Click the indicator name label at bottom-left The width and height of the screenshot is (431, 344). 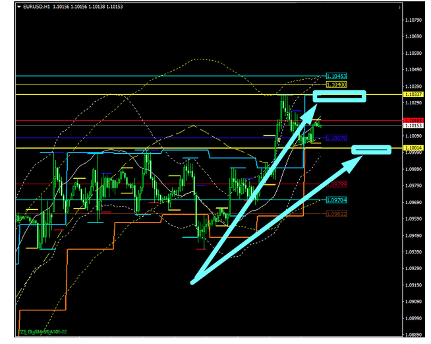tap(41, 331)
